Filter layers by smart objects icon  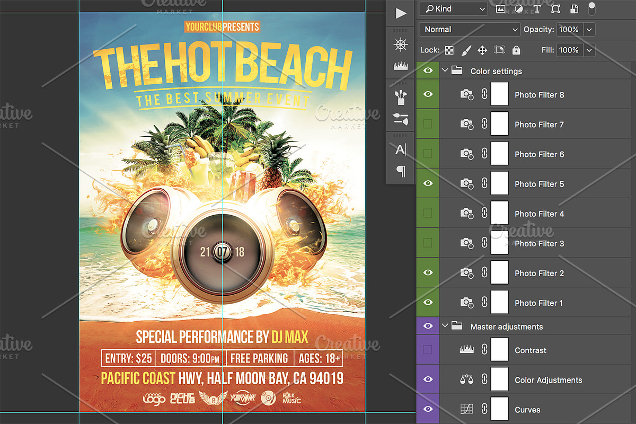575,9
